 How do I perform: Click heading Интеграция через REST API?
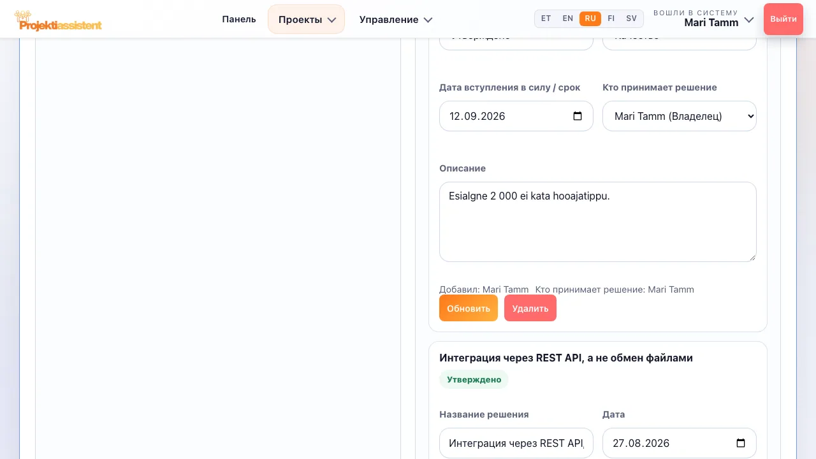(566, 358)
